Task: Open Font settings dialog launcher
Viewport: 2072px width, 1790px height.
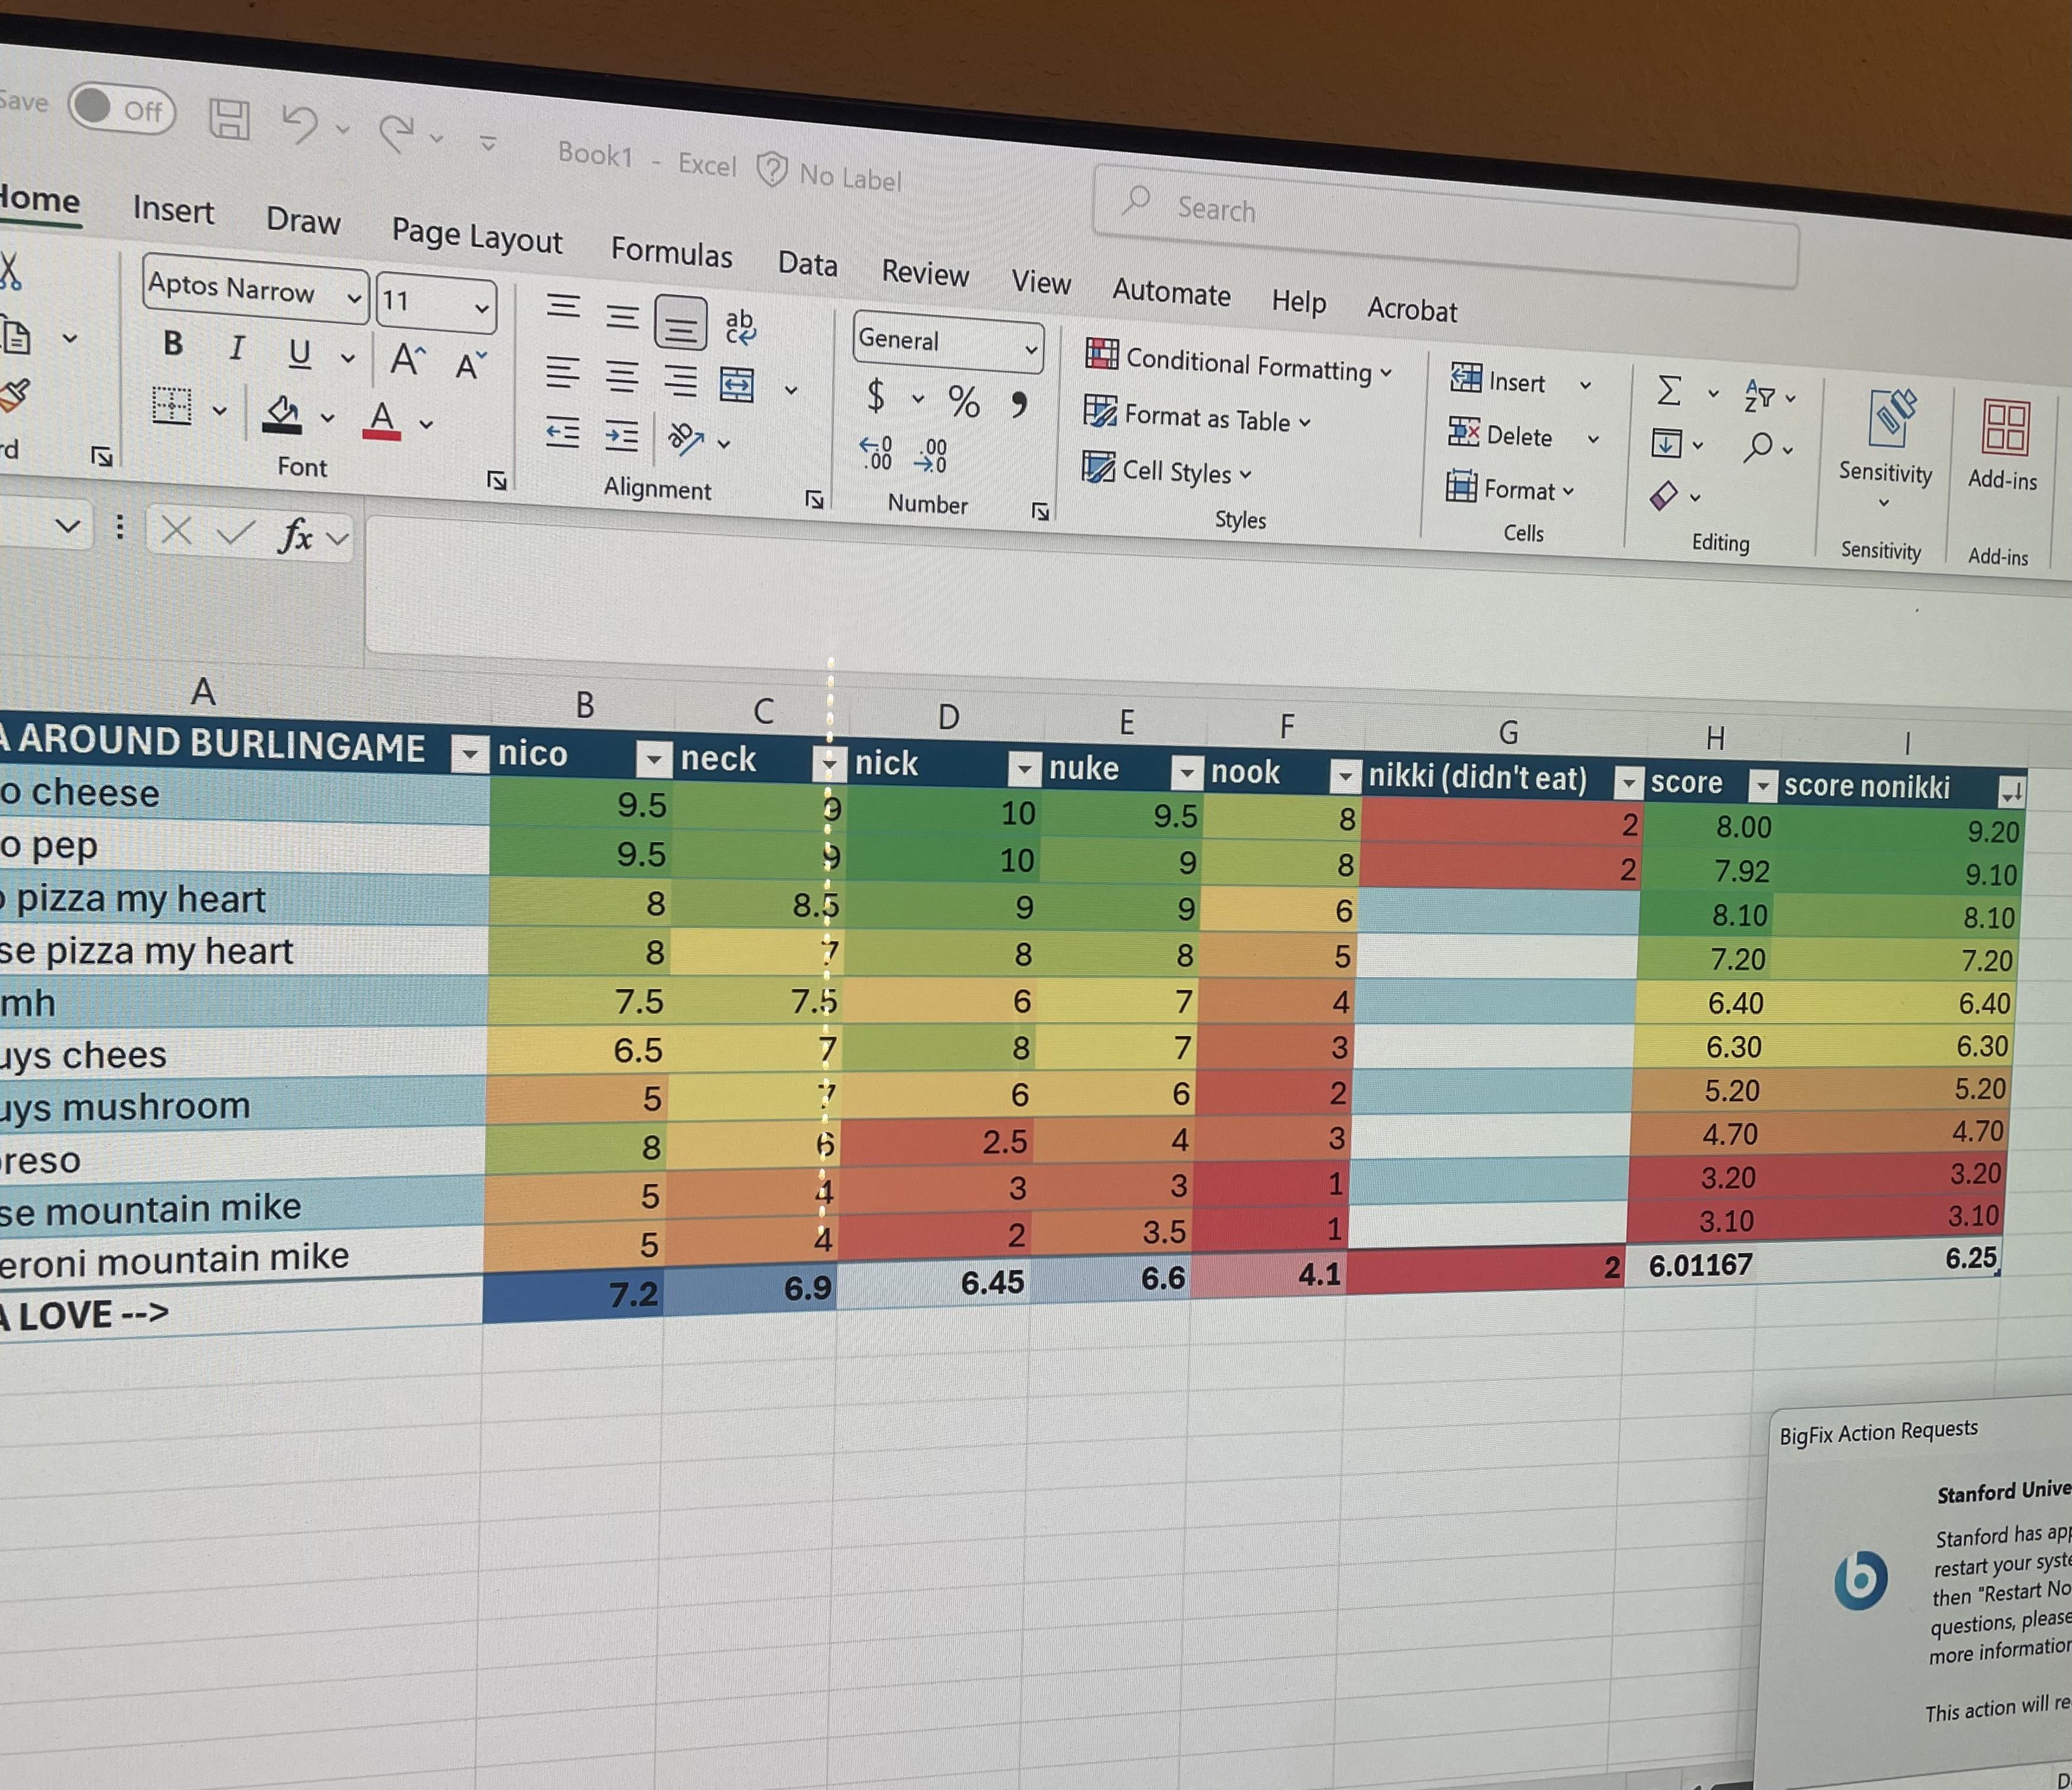Action: pos(497,481)
